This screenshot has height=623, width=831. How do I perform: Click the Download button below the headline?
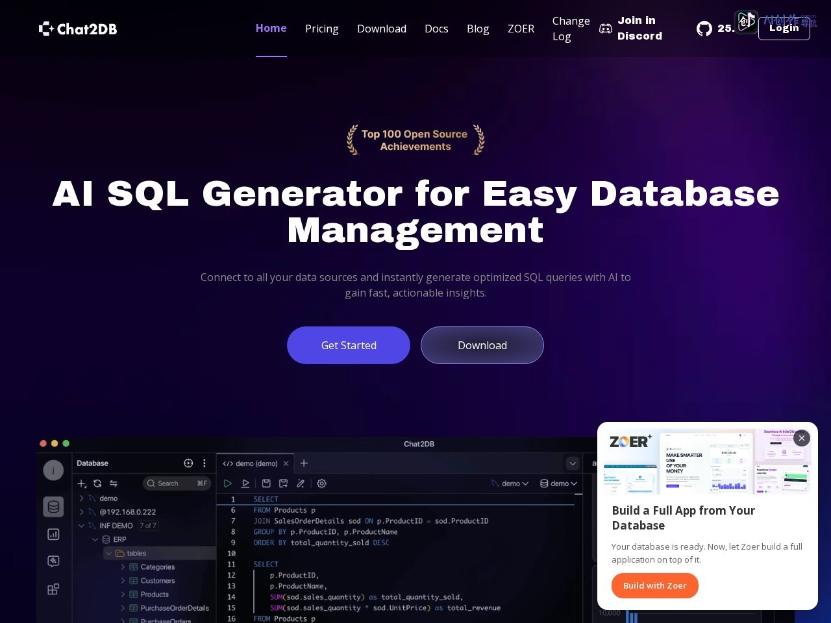click(482, 345)
